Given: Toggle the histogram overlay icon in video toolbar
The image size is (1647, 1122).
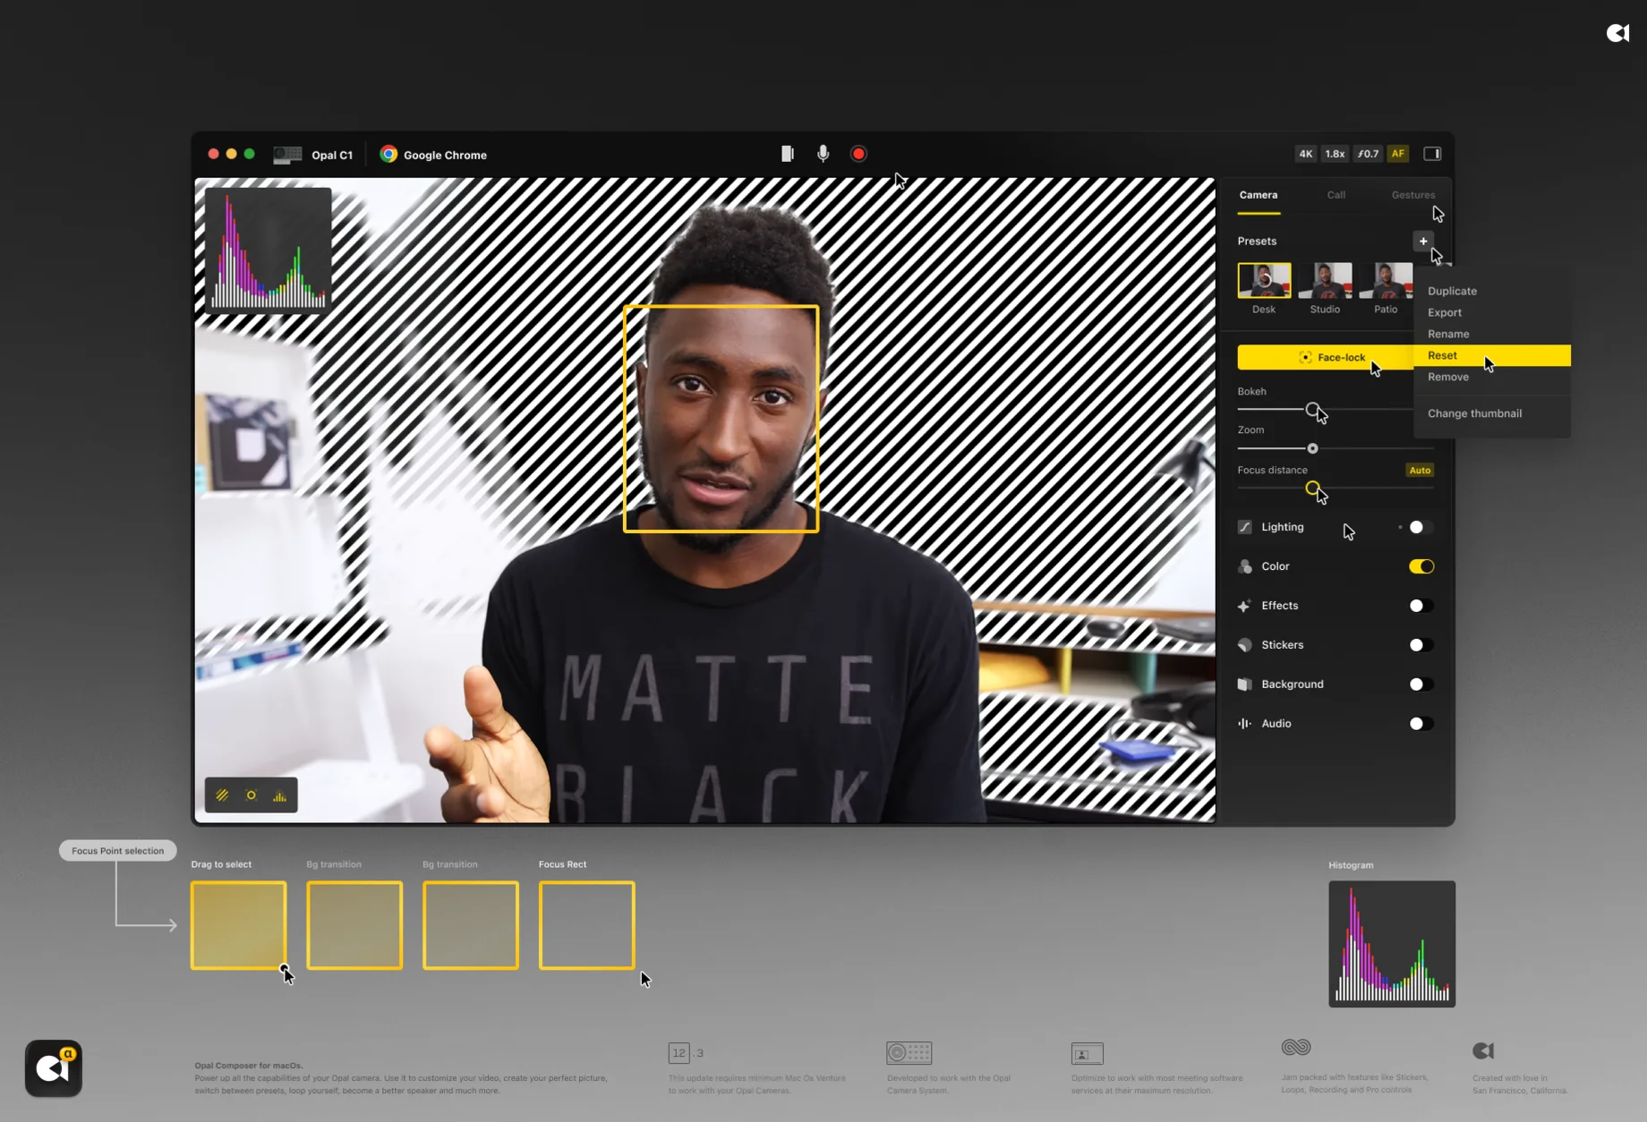Looking at the screenshot, I should coord(280,795).
